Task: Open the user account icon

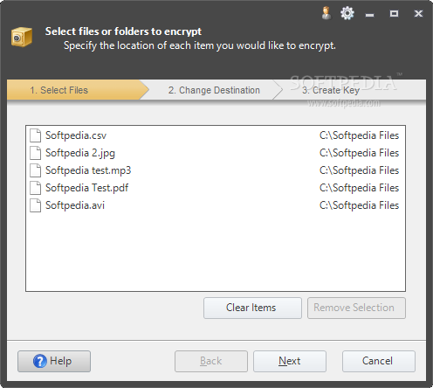Action: 326,13
